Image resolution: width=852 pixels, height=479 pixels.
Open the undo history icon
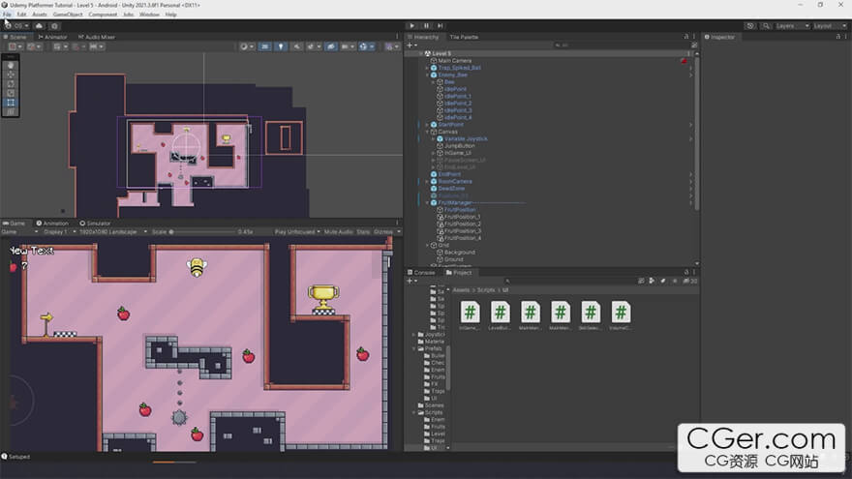coord(750,25)
